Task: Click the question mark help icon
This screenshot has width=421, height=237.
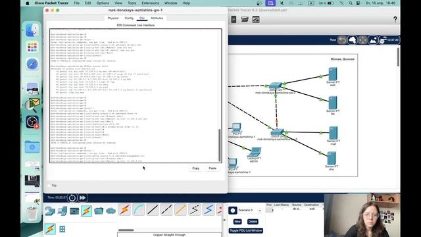Action: click(x=395, y=19)
